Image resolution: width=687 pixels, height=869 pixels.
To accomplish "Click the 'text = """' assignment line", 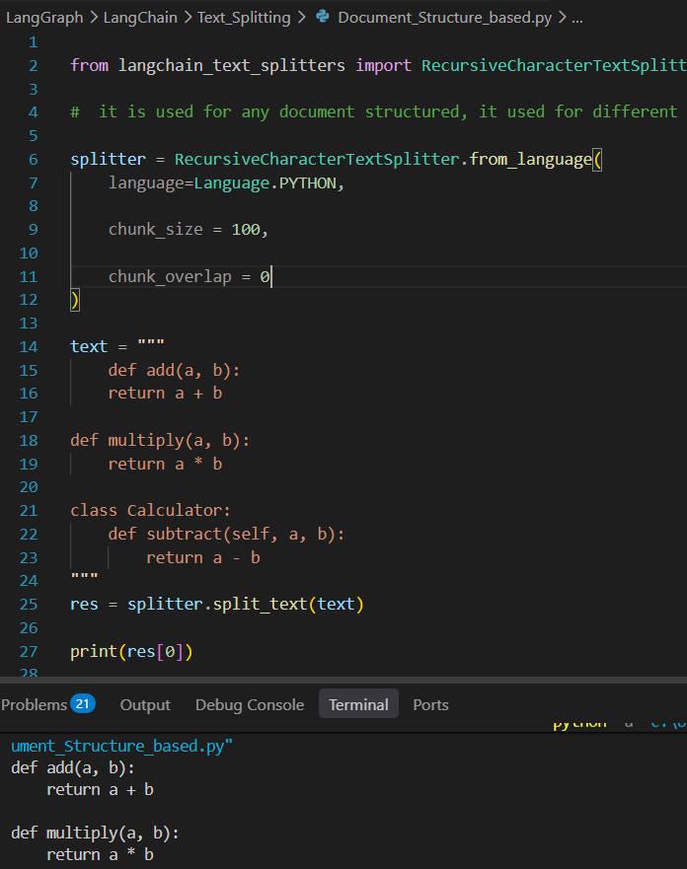I will point(117,346).
